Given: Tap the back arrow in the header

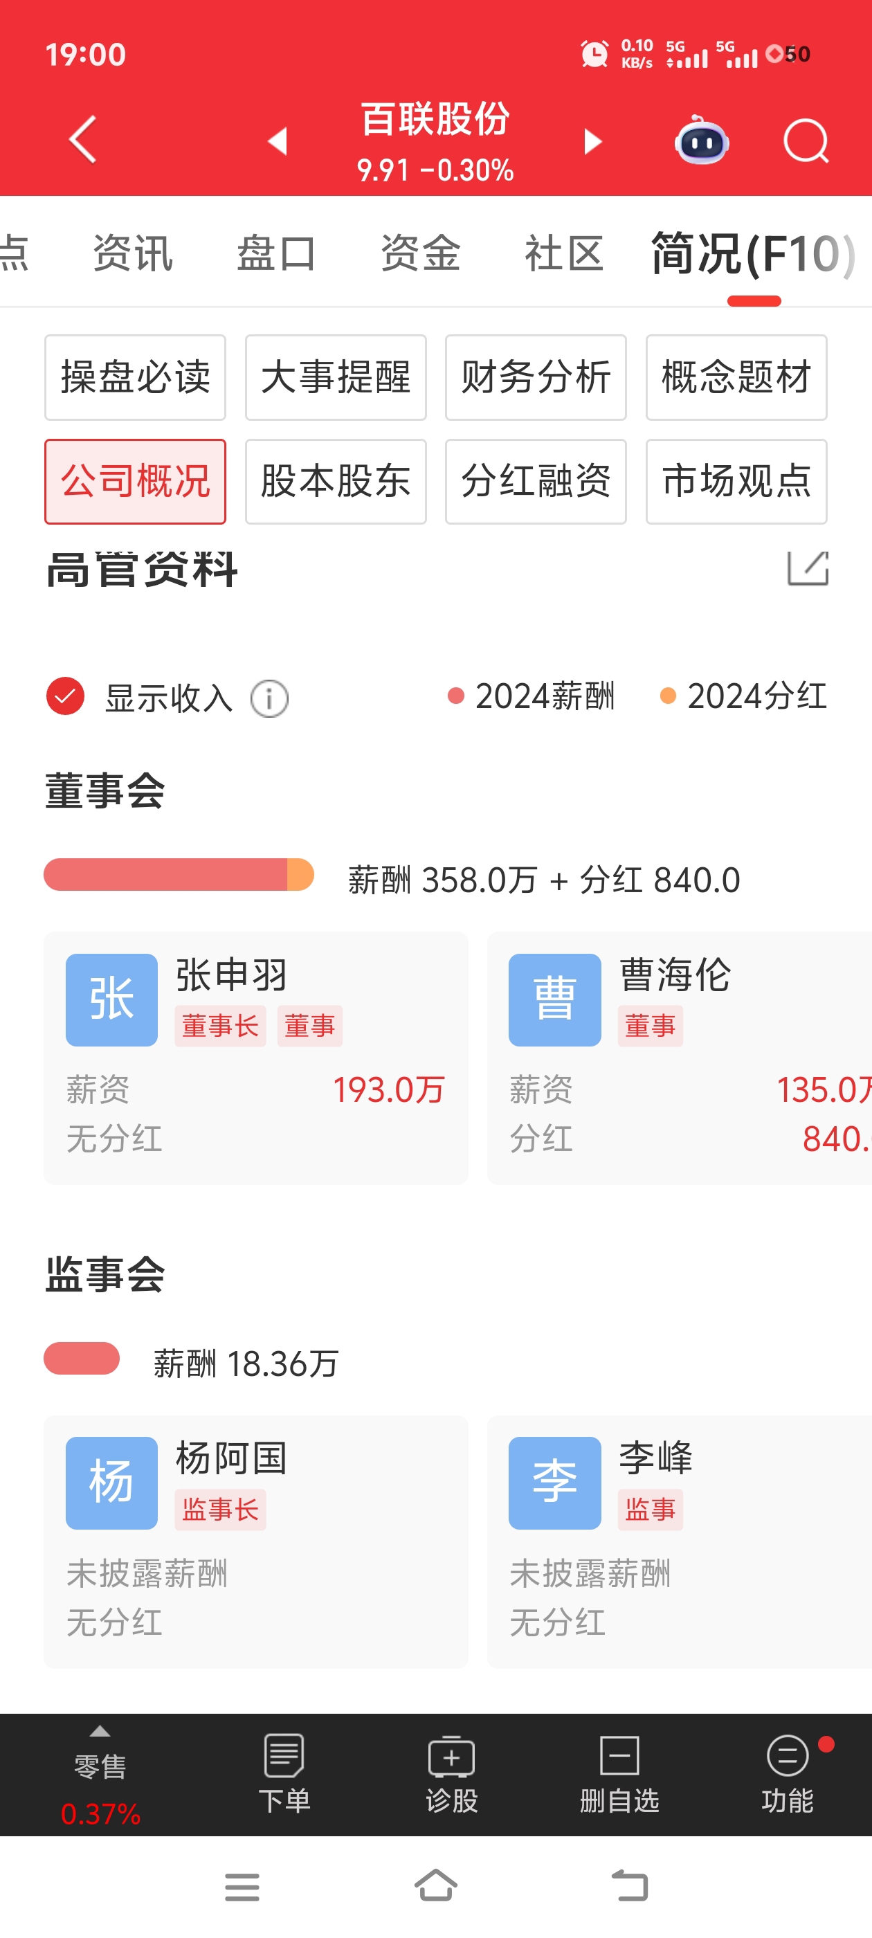Looking at the screenshot, I should (83, 139).
